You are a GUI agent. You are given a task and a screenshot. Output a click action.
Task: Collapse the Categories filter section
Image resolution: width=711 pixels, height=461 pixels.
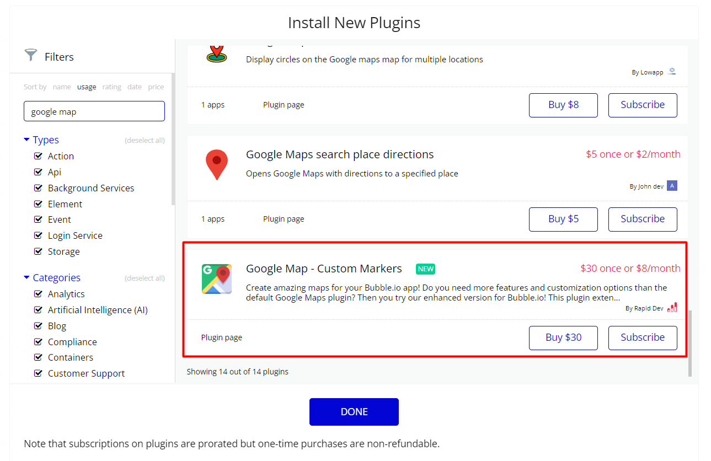click(26, 278)
